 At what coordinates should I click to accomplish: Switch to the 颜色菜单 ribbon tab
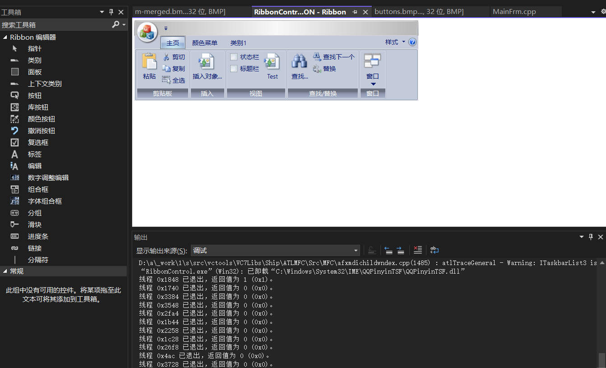point(205,42)
